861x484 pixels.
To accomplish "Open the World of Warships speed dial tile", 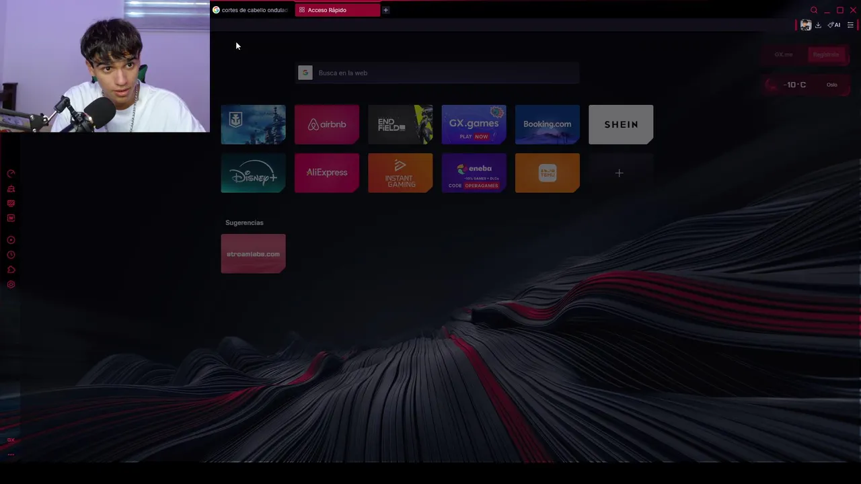I will point(253,124).
